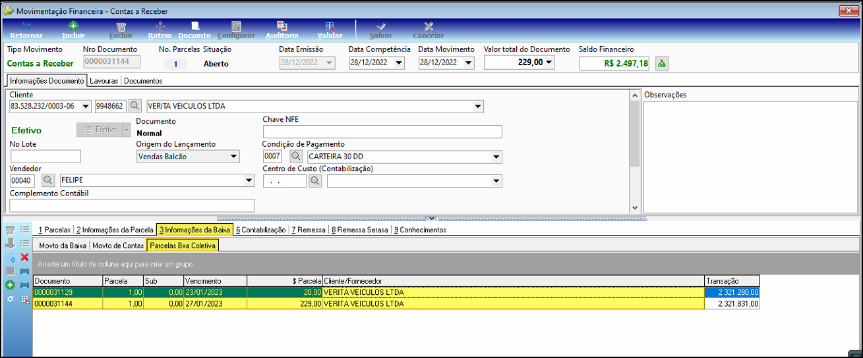Viewport: 863px width, 358px height.
Task: Click into the No Lote field
Action: click(x=45, y=157)
